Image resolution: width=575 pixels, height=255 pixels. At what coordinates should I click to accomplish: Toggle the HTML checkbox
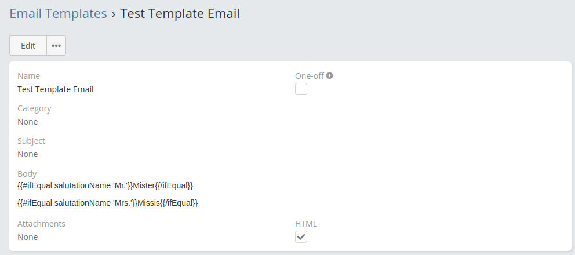tap(301, 237)
